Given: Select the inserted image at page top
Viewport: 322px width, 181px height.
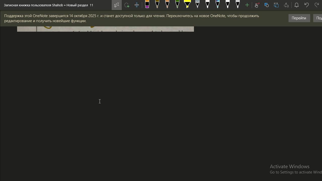Looking at the screenshot, I should (x=105, y=29).
